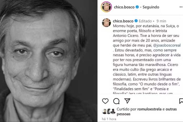Viewport: 183px width, 122px height.
Task: Open comments with the speech bubble icon
Action: [x=116, y=101]
